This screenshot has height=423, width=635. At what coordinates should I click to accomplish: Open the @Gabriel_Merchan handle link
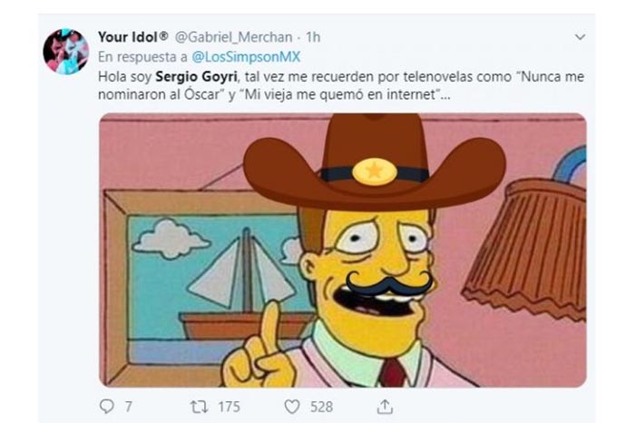coord(233,37)
